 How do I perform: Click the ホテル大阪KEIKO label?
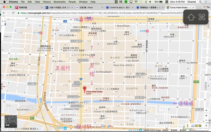point(179,117)
